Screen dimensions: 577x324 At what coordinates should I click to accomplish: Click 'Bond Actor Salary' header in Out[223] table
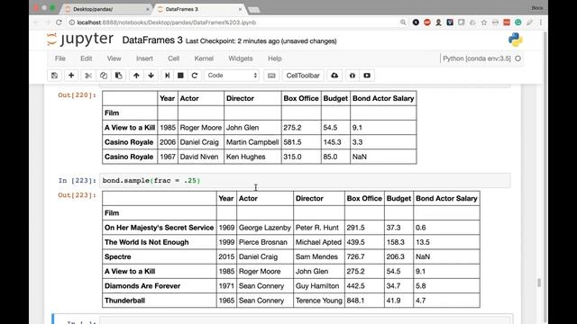coord(446,198)
